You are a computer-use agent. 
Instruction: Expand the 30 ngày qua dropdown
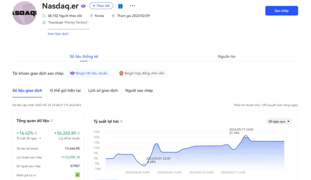coord(279,121)
